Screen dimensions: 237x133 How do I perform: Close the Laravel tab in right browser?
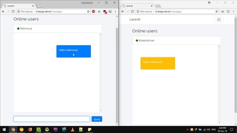[x=151, y=6]
